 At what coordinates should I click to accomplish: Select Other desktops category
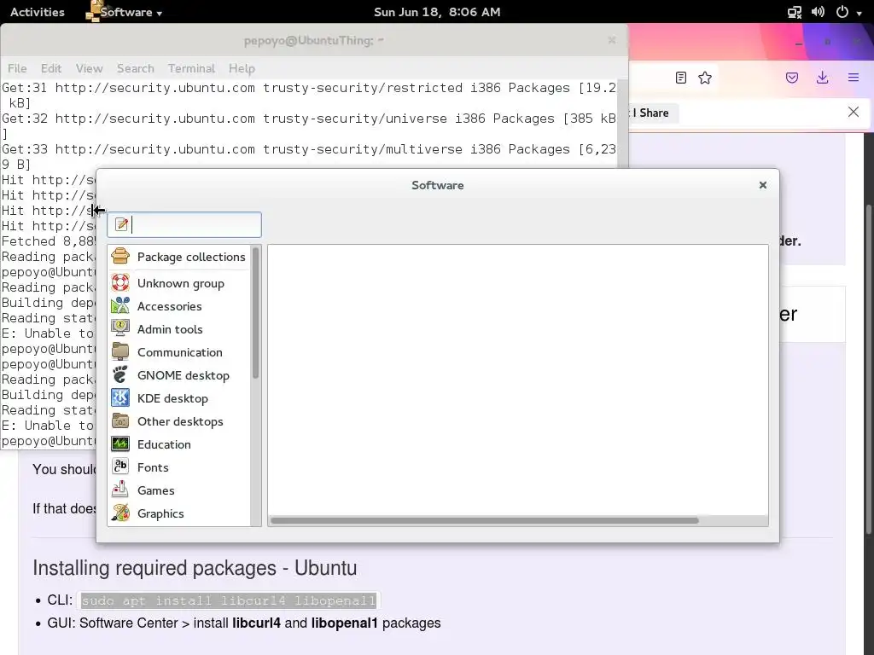[x=179, y=421]
